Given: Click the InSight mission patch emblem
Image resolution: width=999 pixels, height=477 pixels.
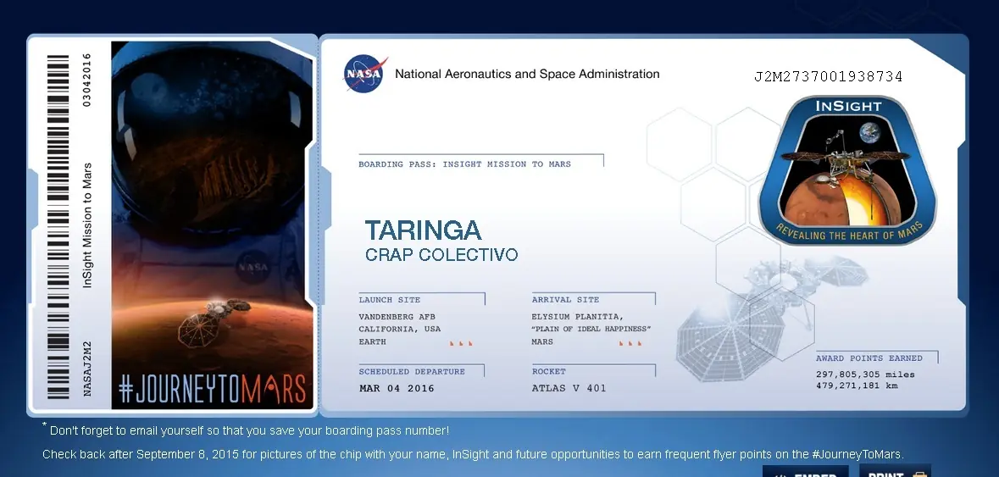Looking at the screenshot, I should tap(847, 170).
